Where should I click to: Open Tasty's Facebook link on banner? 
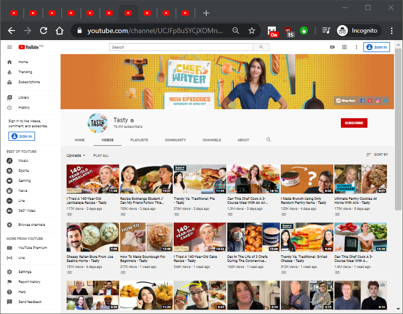point(362,101)
